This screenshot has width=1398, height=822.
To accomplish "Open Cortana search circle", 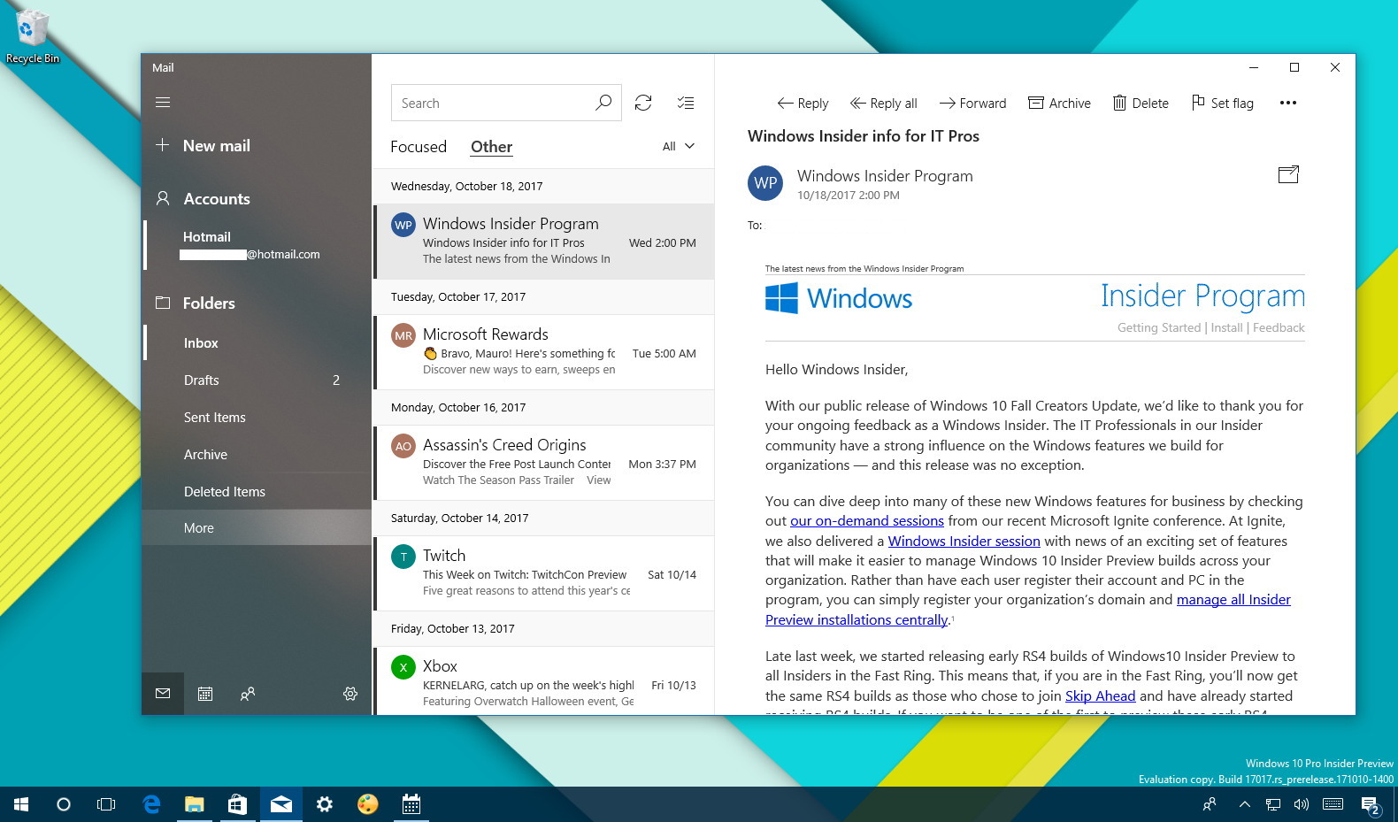I will pos(64,804).
